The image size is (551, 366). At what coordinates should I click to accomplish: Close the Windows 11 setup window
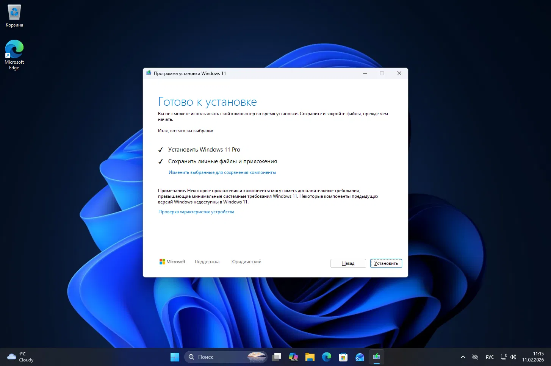[x=399, y=73]
